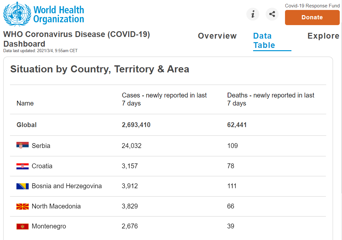
Task: Click Global deaths value 62,441
Action: pos(237,125)
